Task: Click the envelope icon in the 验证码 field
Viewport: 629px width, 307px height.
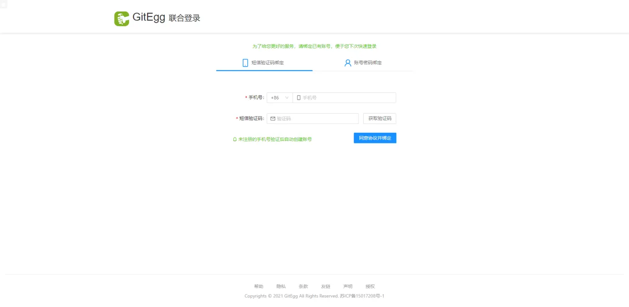Action: click(273, 119)
